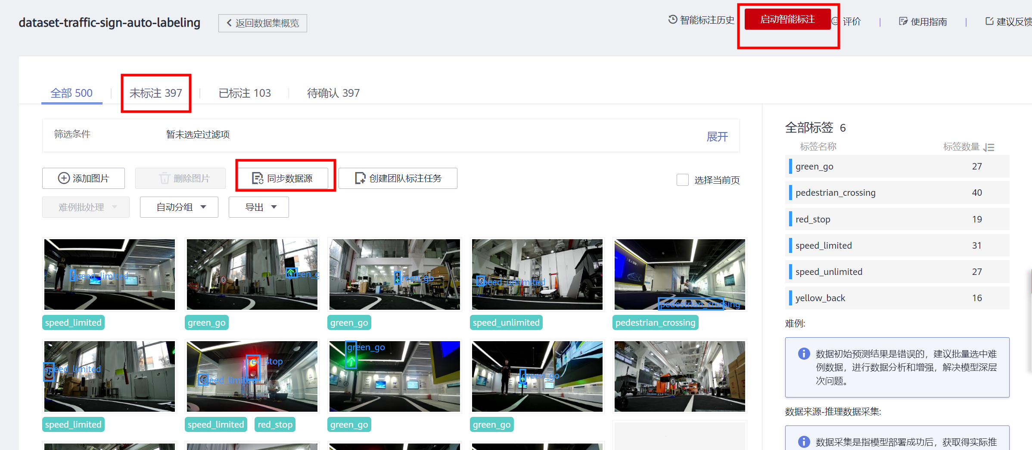Viewport: 1032px width, 450px height.
Task: Click the smart labeling history clock icon
Action: (672, 19)
